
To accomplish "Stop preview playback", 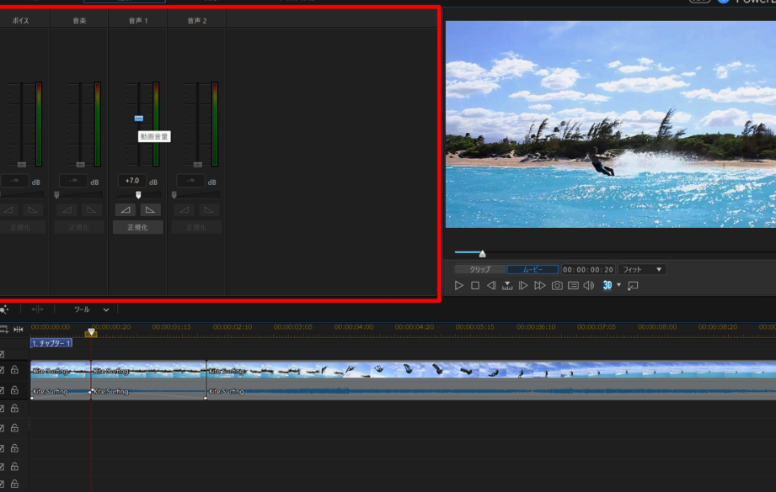I will [x=475, y=285].
